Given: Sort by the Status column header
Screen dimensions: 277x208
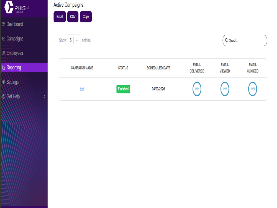Looking at the screenshot, I should point(123,68).
